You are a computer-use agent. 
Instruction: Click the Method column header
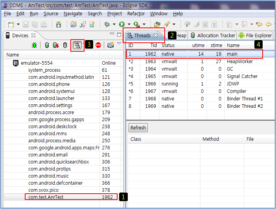click(x=222, y=139)
